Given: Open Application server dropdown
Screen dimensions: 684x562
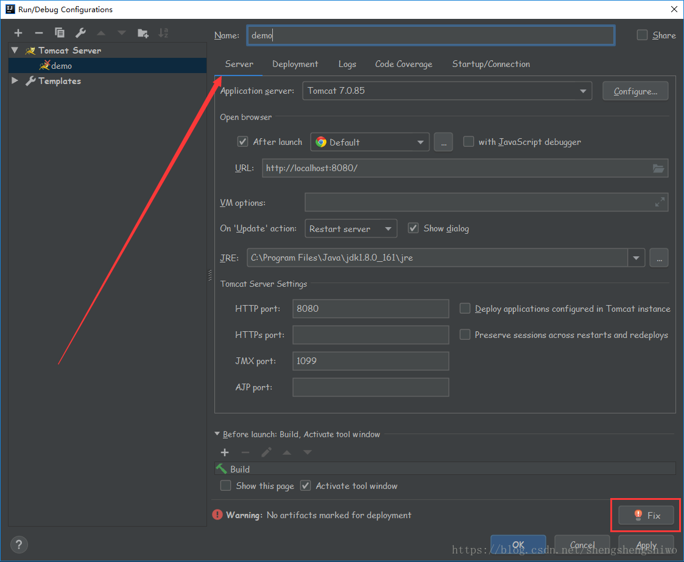Looking at the screenshot, I should (x=447, y=91).
